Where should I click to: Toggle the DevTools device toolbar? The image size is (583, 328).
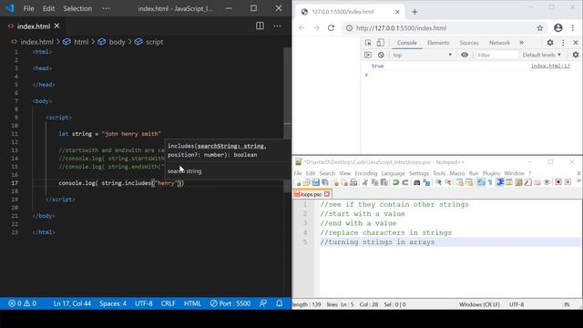(381, 43)
